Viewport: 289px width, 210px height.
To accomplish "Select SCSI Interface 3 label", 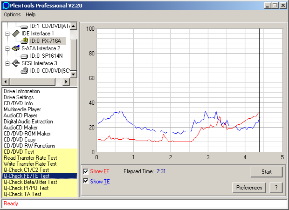I will (39, 63).
